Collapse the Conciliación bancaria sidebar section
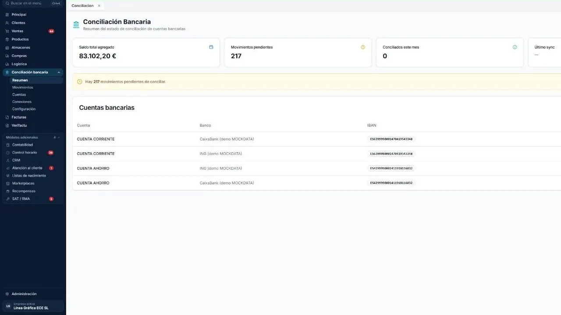 [x=59, y=72]
